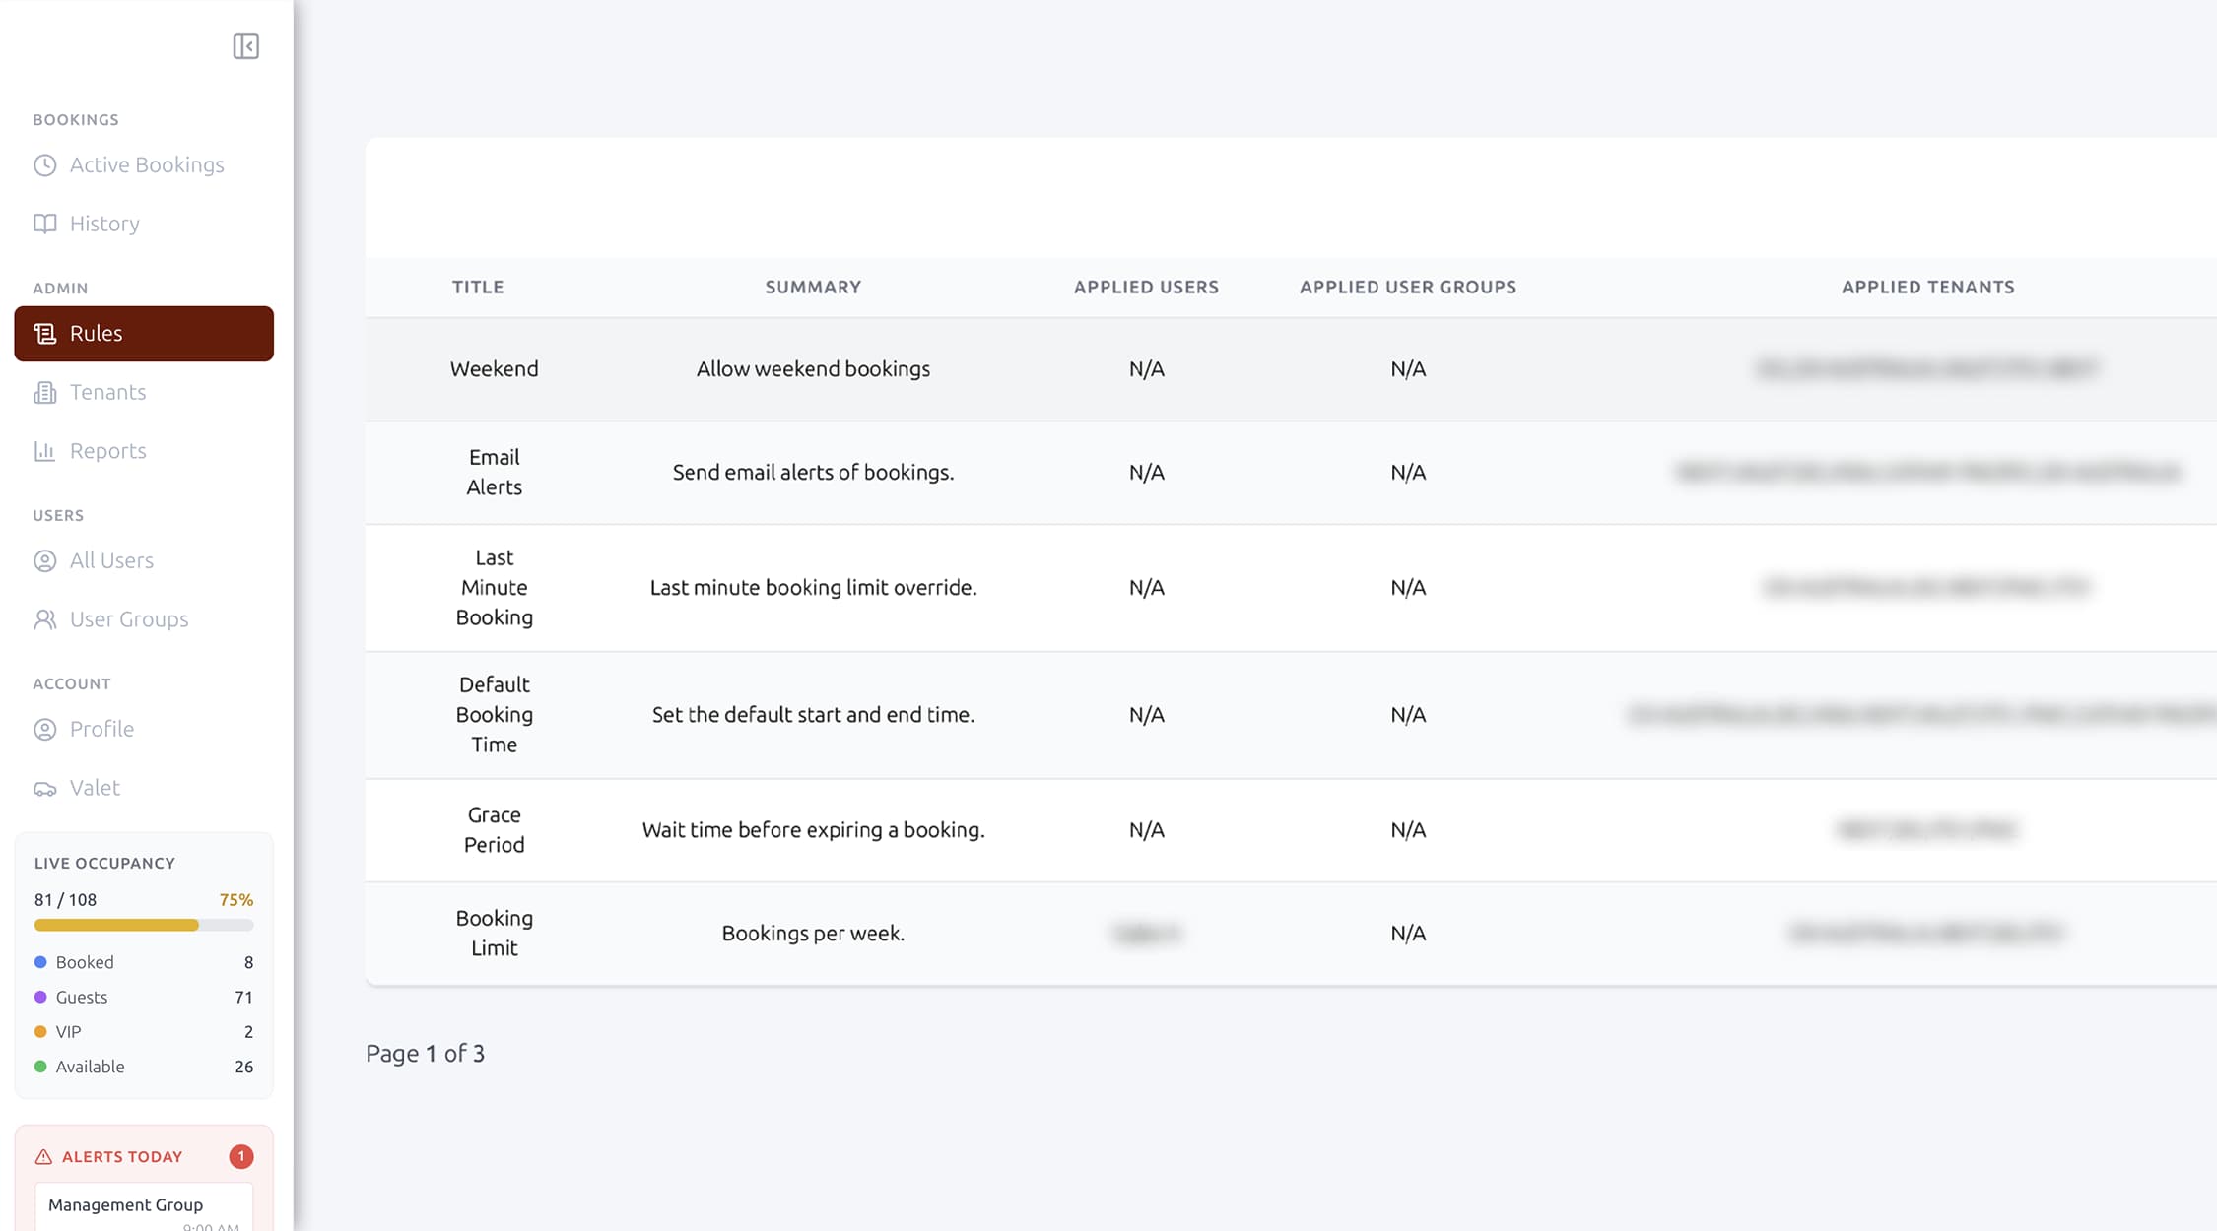Viewport: 2217px width, 1231px height.
Task: Click the Alerts Today warning triangle icon
Action: tap(43, 1156)
